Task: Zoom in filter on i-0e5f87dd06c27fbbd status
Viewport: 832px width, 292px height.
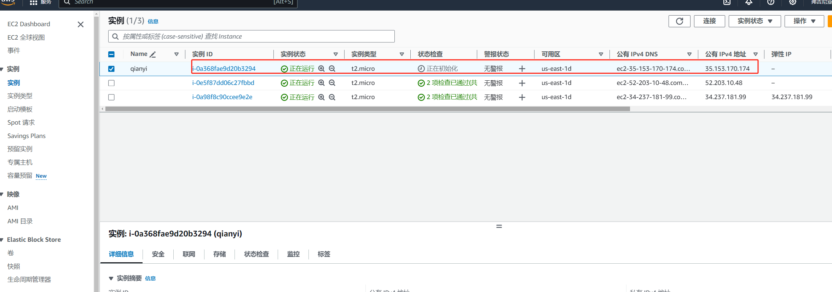Action: pos(321,83)
